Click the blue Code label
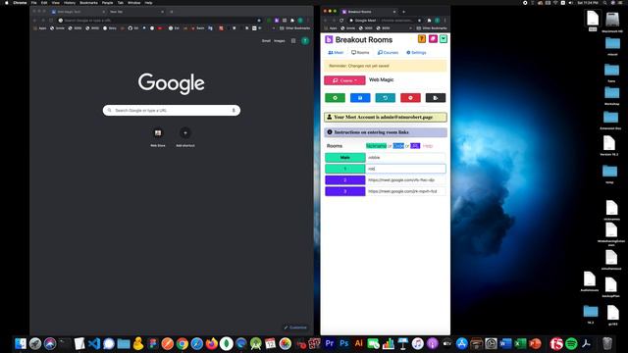 (398, 146)
